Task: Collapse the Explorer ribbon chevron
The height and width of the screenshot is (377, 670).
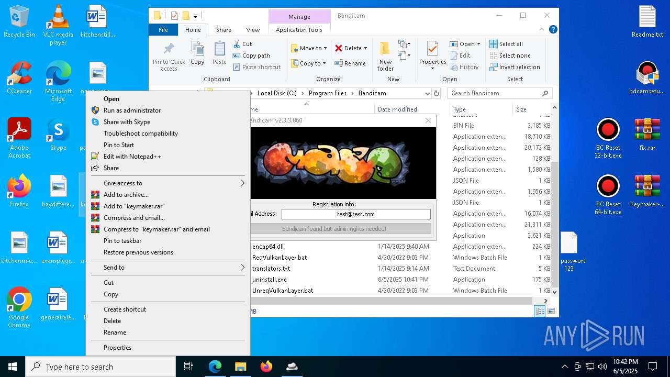Action: pos(542,30)
